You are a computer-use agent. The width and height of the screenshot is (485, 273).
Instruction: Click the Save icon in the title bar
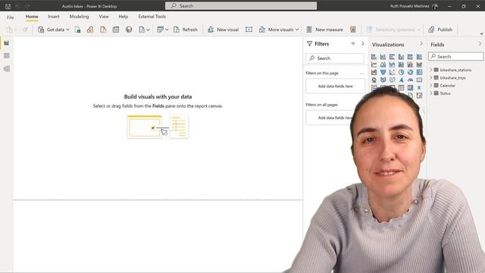(8, 6)
